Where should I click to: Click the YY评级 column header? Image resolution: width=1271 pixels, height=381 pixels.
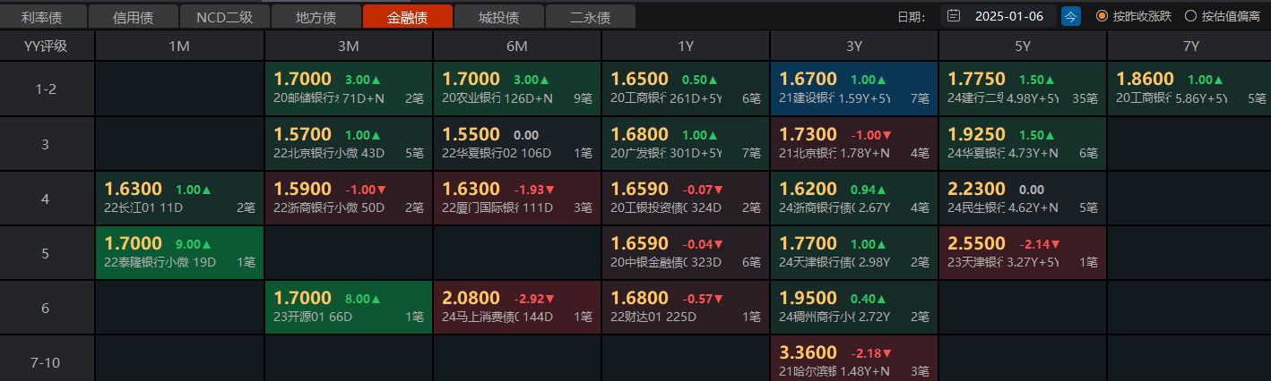pyautogui.click(x=47, y=46)
